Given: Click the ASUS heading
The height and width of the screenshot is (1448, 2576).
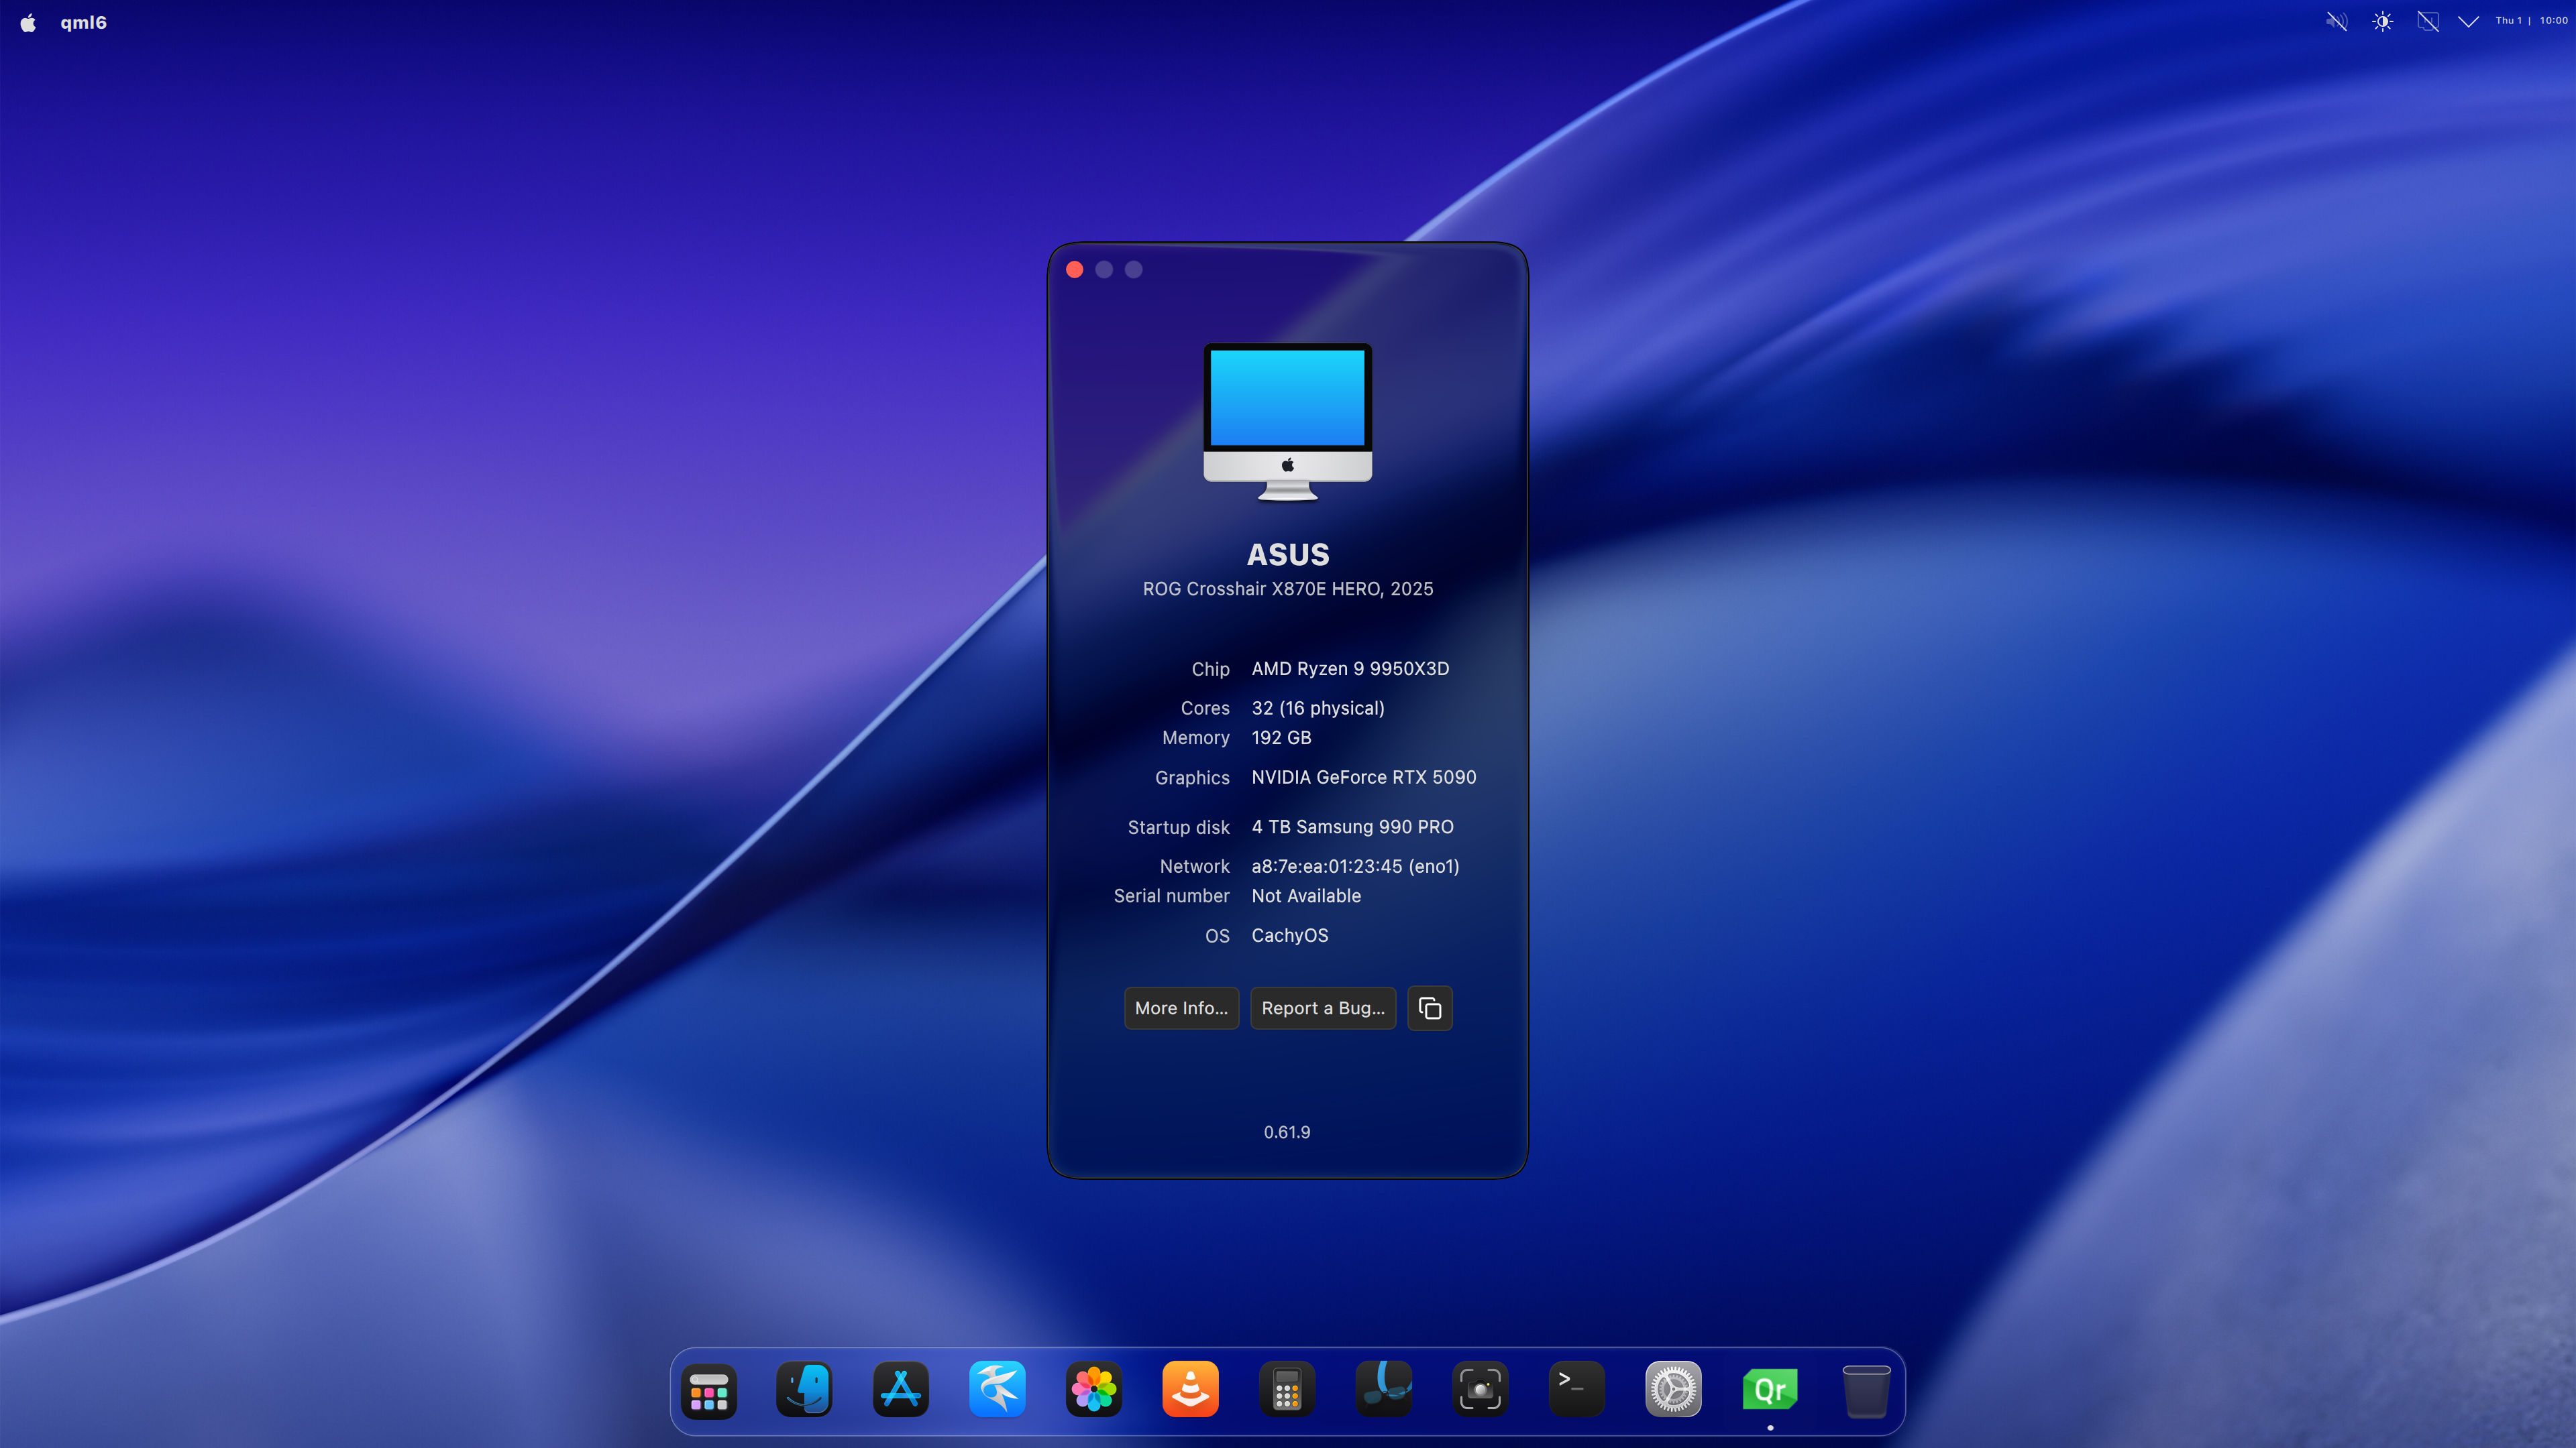Looking at the screenshot, I should click(x=1288, y=554).
